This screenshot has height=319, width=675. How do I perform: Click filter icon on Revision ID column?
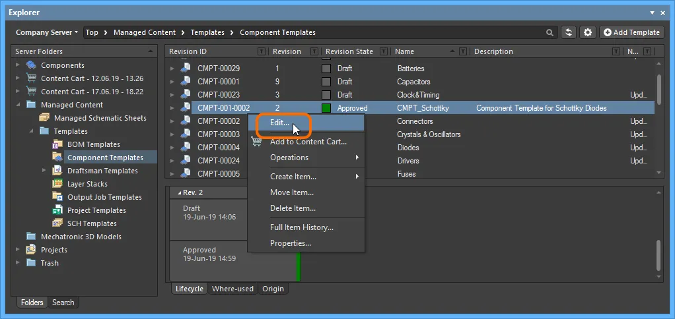[x=262, y=51]
